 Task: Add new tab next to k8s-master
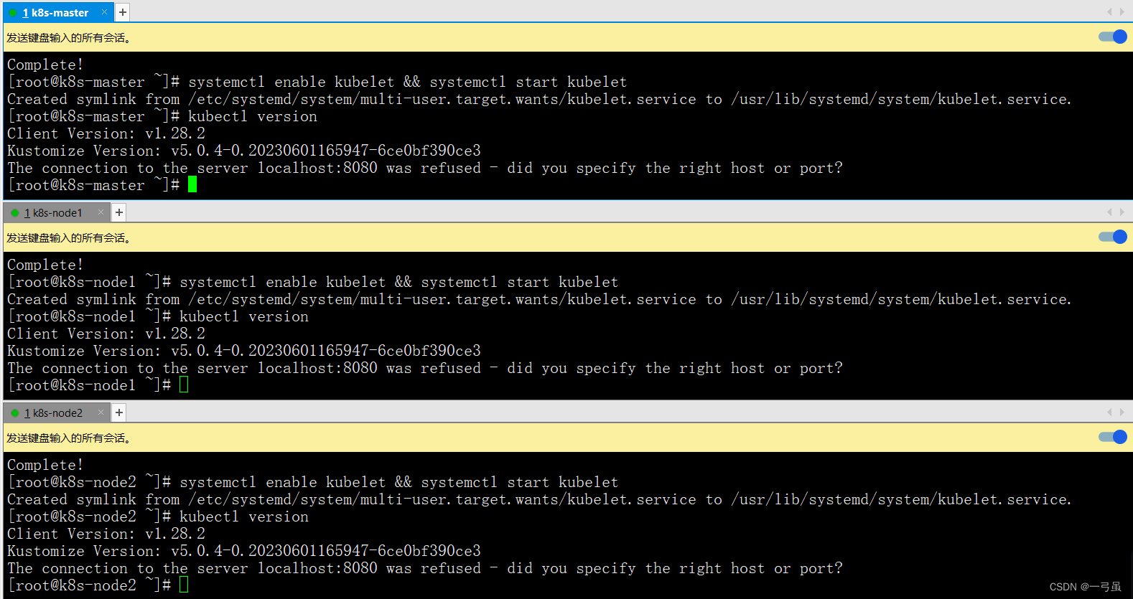coord(123,12)
